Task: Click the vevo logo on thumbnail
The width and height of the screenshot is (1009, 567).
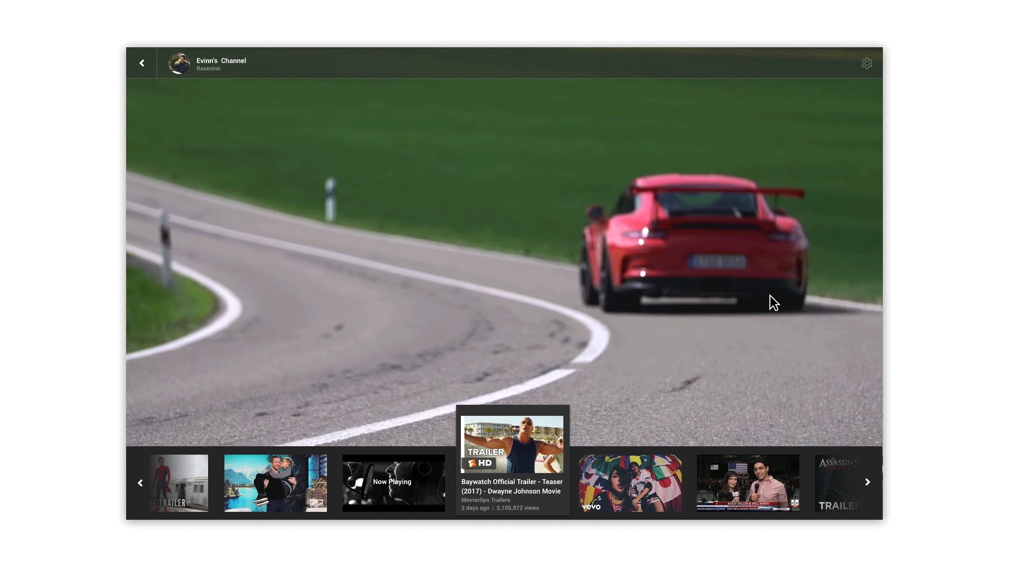Action: (591, 507)
